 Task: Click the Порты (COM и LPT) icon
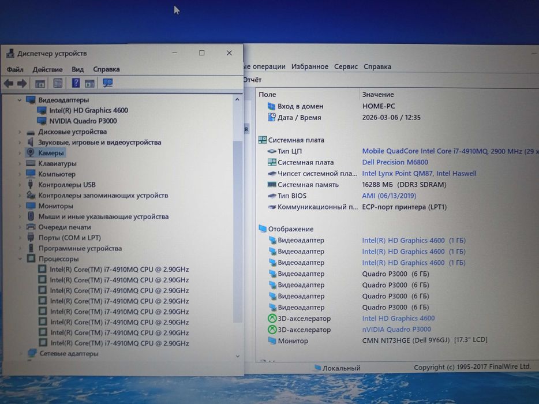click(x=31, y=237)
